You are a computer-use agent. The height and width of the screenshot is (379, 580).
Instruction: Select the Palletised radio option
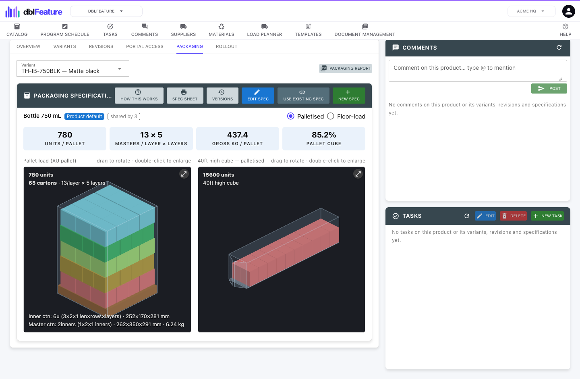coord(291,116)
